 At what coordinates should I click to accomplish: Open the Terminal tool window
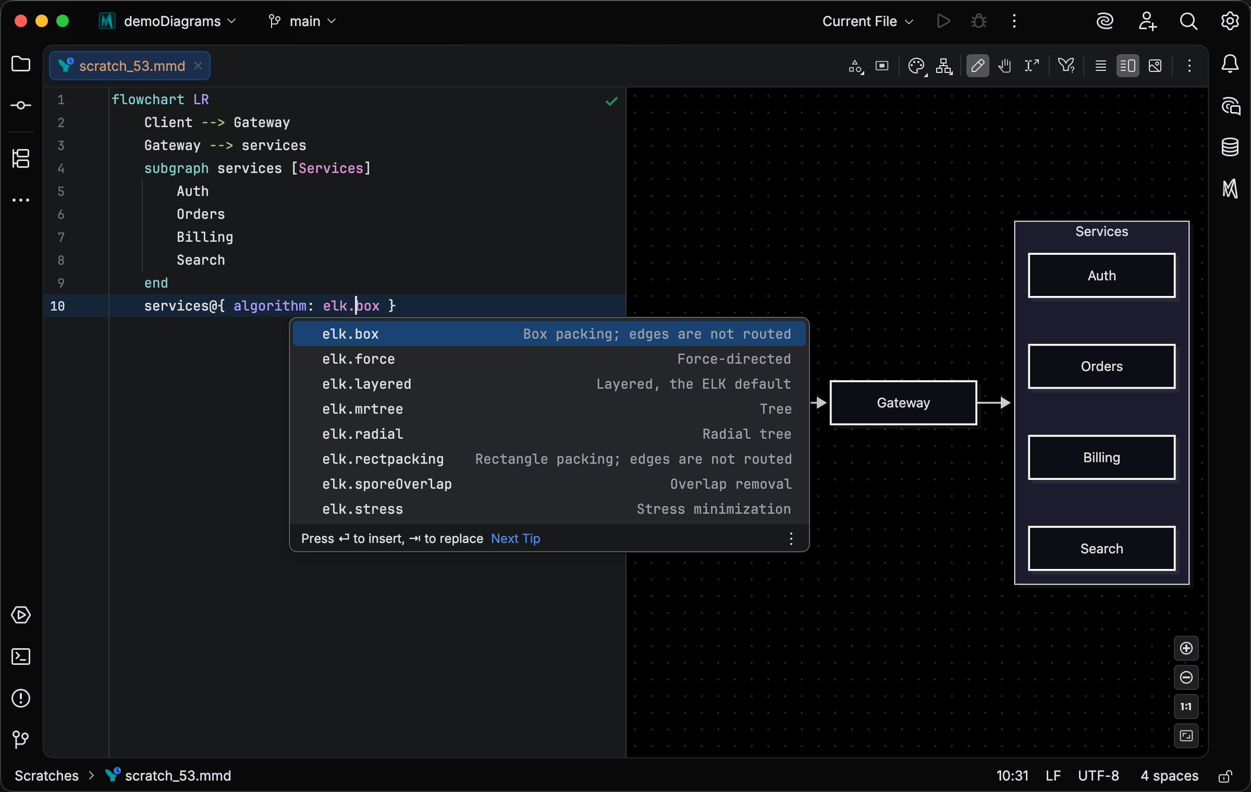pyautogui.click(x=21, y=657)
